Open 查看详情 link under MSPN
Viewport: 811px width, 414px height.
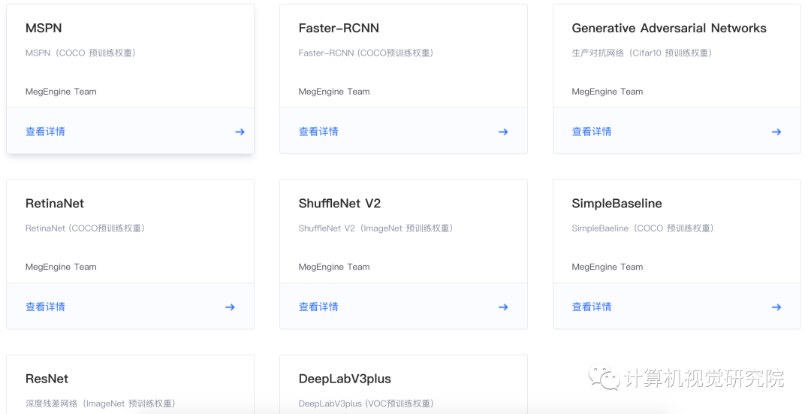pos(46,132)
